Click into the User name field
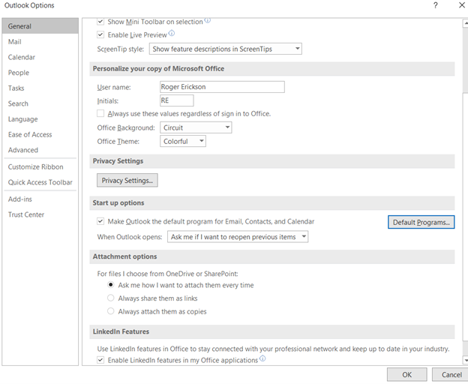Viewport: 468px width, 384px height. (x=222, y=87)
